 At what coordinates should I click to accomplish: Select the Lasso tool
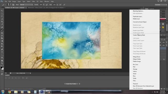pos(2,16)
